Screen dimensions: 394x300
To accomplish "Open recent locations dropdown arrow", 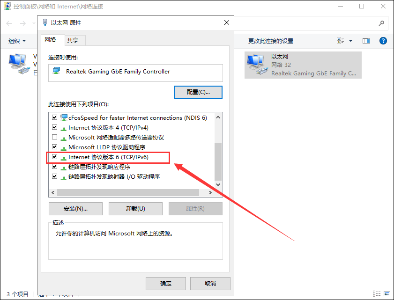I will [x=34, y=23].
